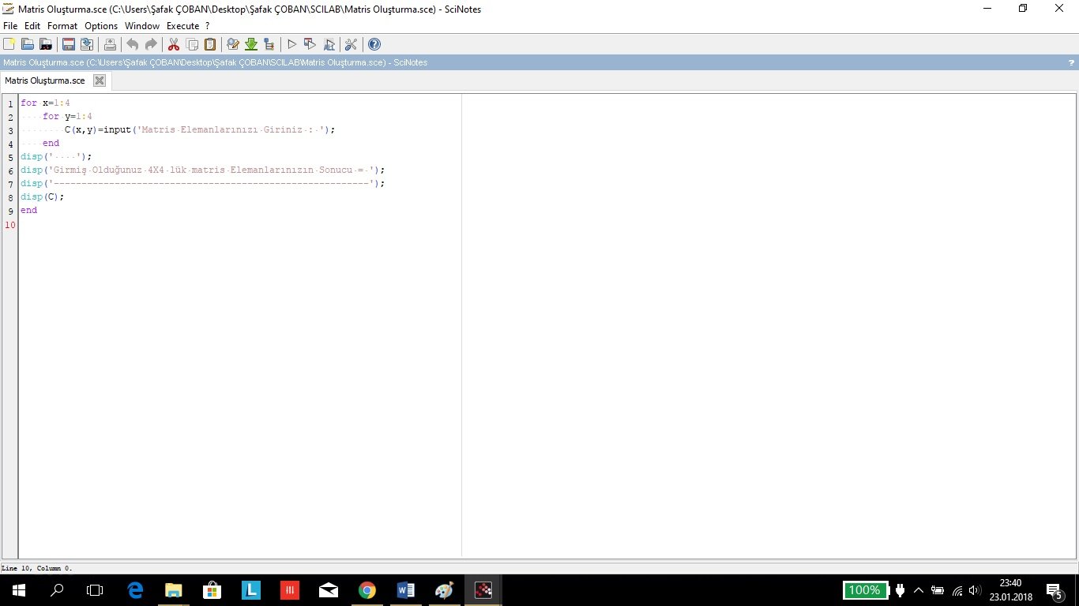Open the teal L app on the taskbar

coord(250,590)
